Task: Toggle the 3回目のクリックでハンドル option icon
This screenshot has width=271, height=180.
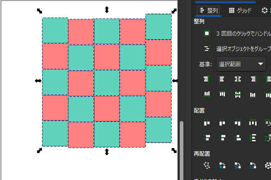Action: pos(207,33)
